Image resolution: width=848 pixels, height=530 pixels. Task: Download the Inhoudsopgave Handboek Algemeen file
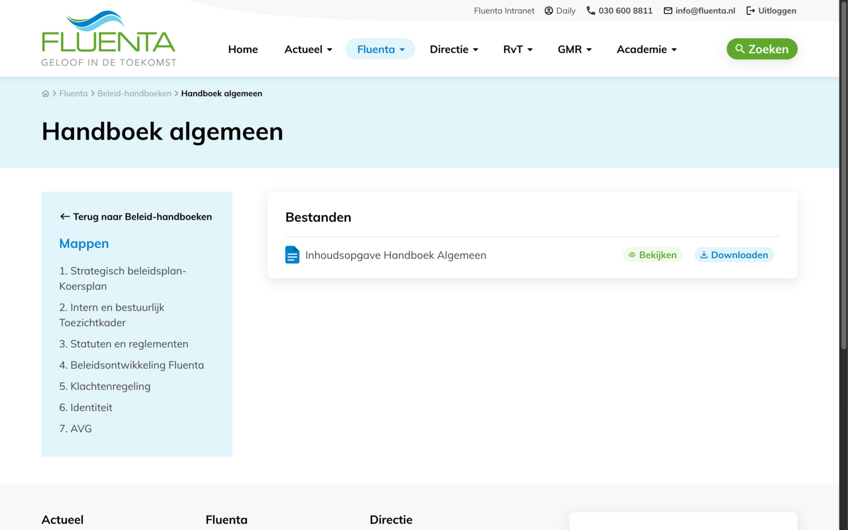(x=734, y=255)
